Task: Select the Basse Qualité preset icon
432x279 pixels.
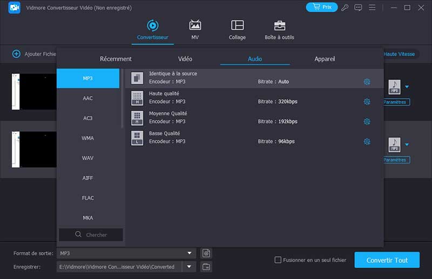Action: pyautogui.click(x=137, y=138)
